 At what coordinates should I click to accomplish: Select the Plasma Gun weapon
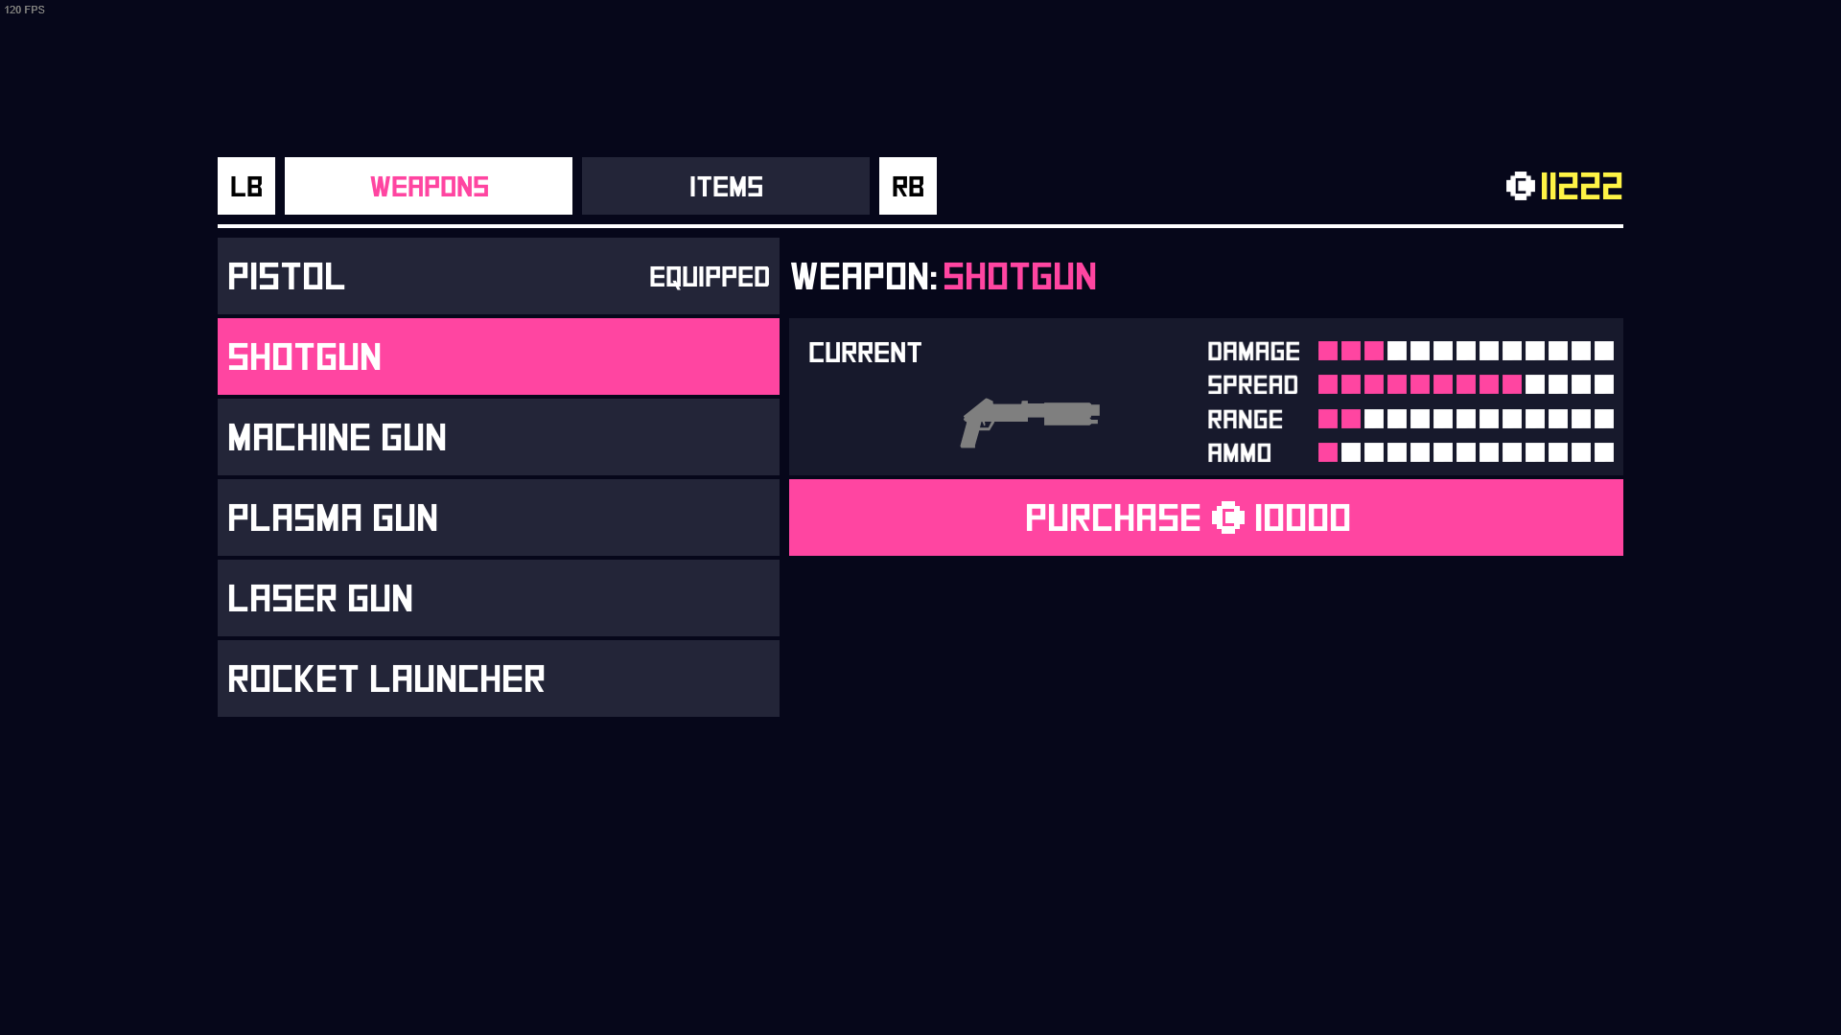[498, 518]
